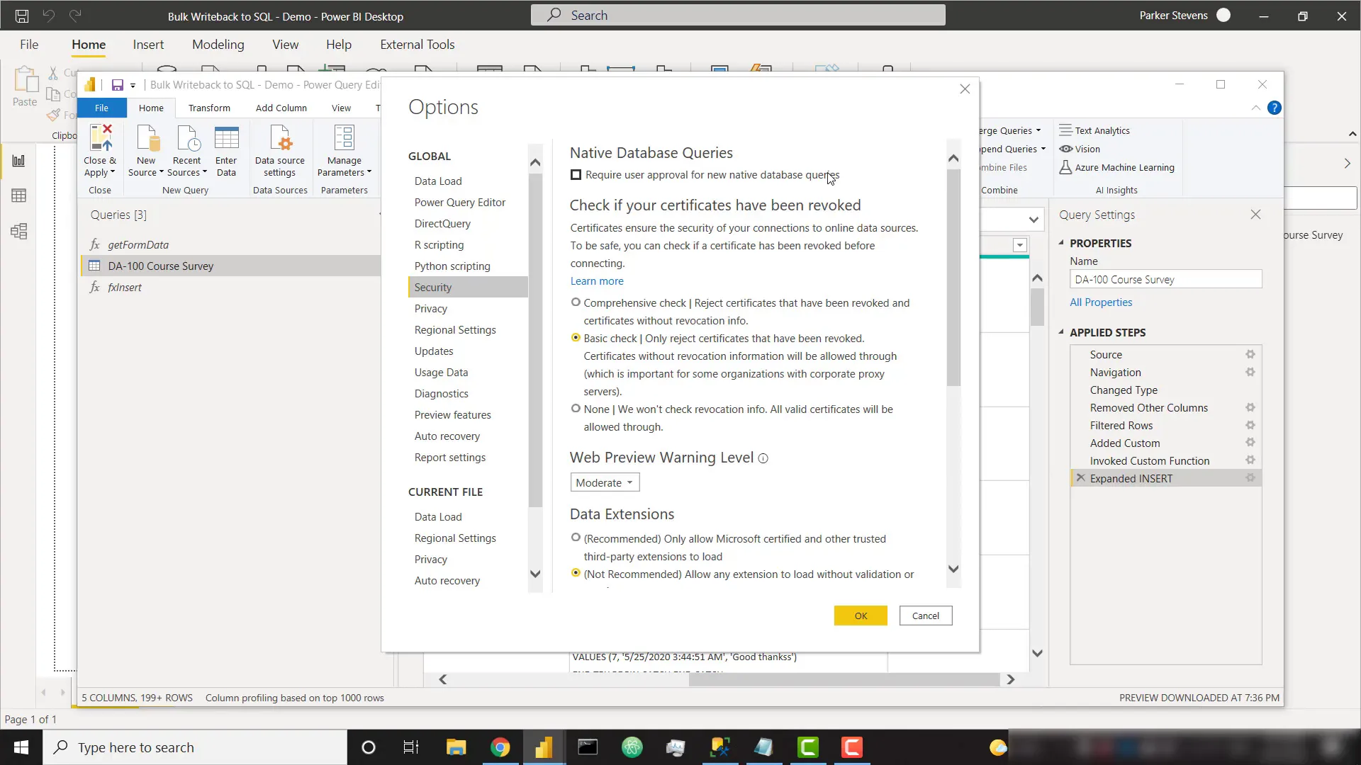Image resolution: width=1361 pixels, height=765 pixels.
Task: Click the data preview horizontal scrollbar thumb
Action: point(844,679)
